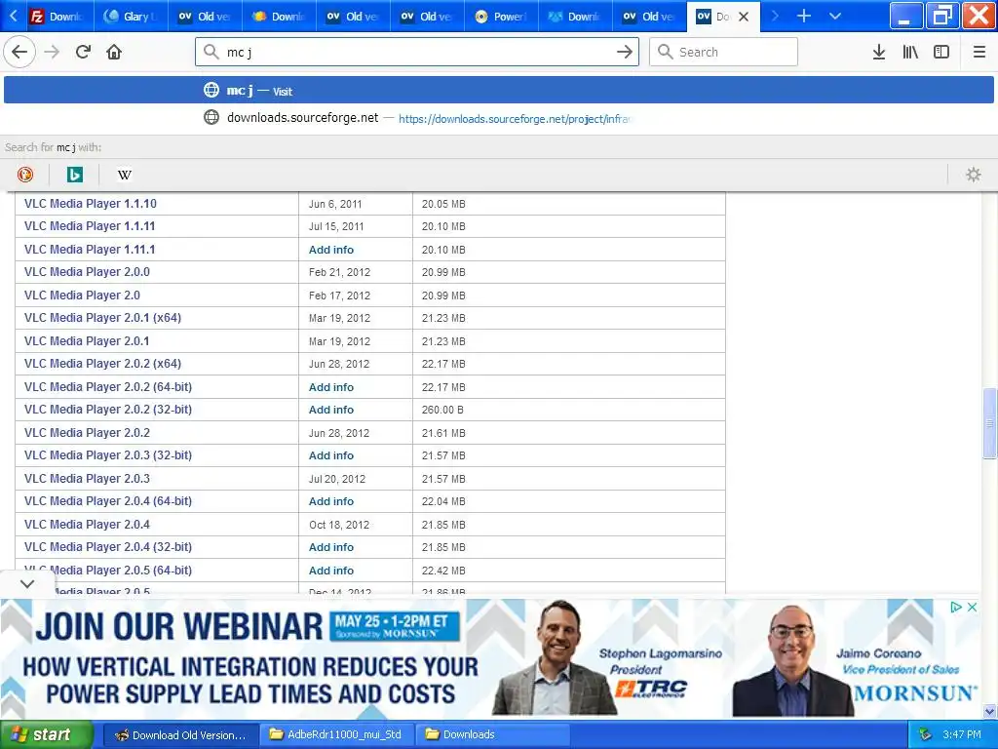The width and height of the screenshot is (998, 749).
Task: Open search settings gear icon
Action: pyautogui.click(x=974, y=175)
